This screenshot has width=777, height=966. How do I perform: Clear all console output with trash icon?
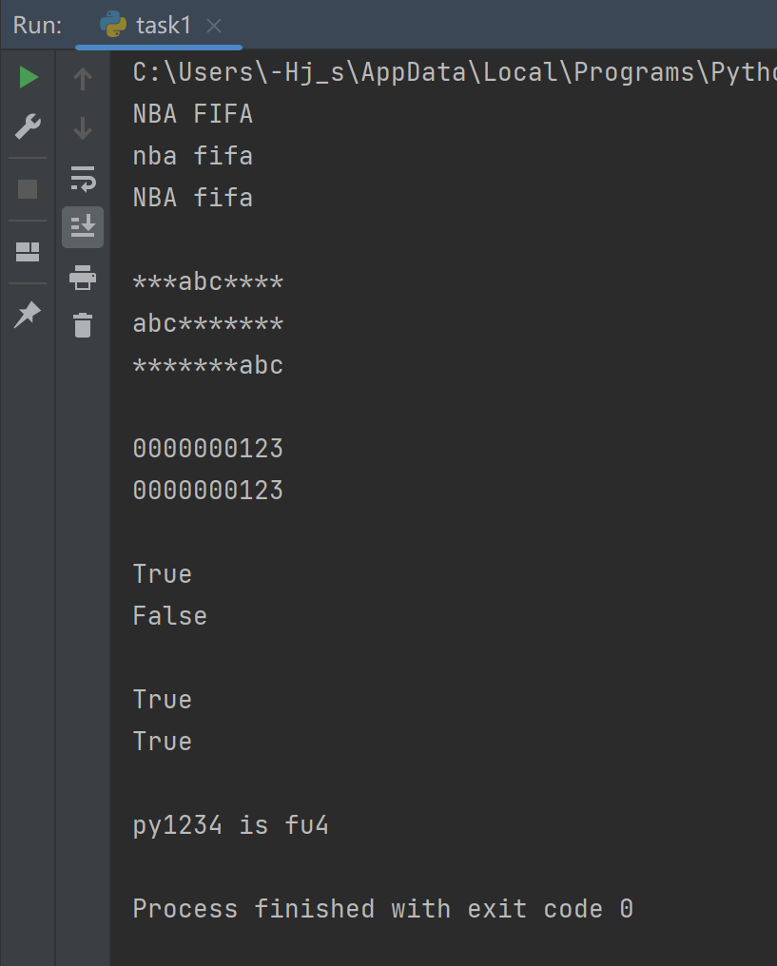point(83,325)
